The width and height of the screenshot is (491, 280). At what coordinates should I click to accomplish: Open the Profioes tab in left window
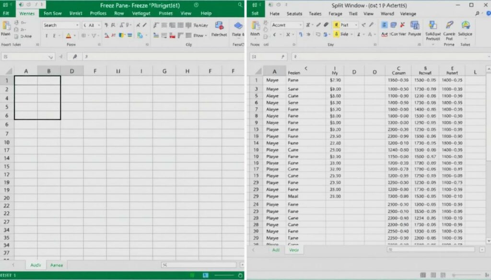click(x=98, y=13)
